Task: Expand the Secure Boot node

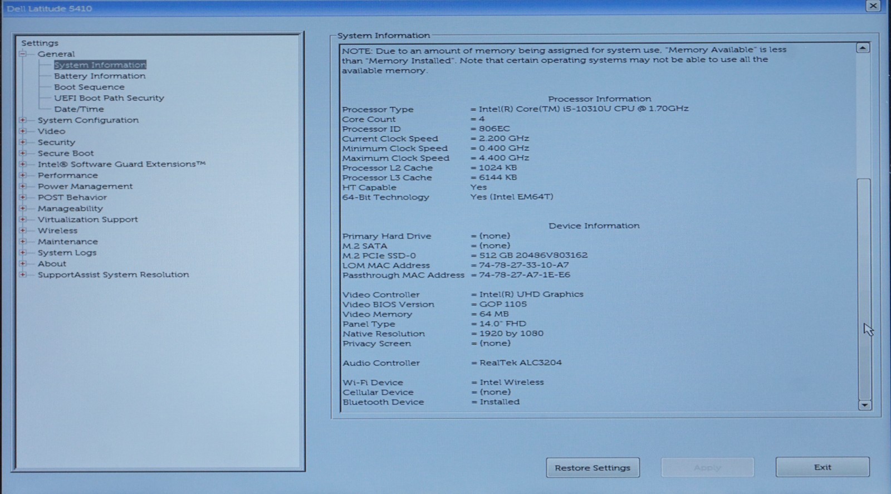Action: coord(23,153)
